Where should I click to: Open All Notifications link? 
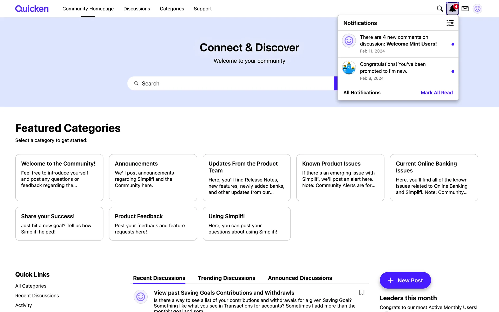pyautogui.click(x=362, y=93)
